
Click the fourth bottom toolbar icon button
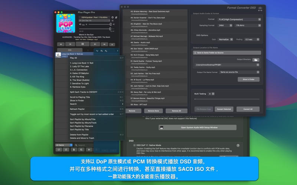[x=81, y=149]
